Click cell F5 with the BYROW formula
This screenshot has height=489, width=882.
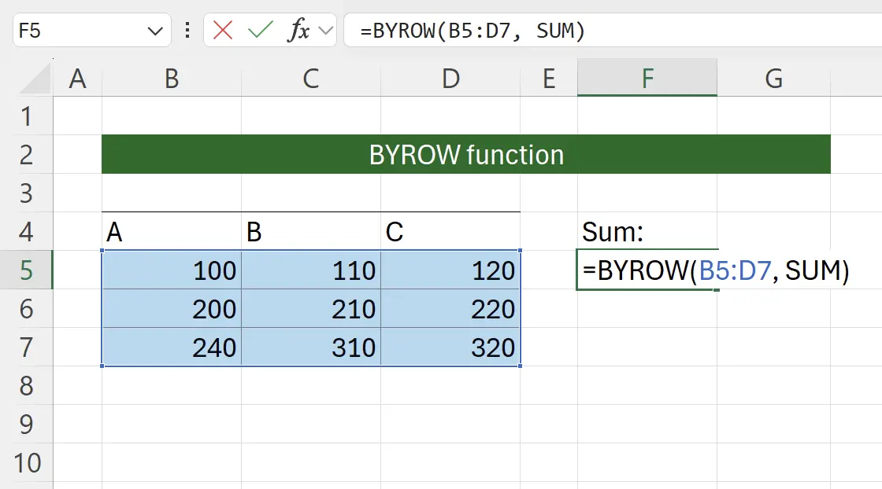tap(647, 270)
